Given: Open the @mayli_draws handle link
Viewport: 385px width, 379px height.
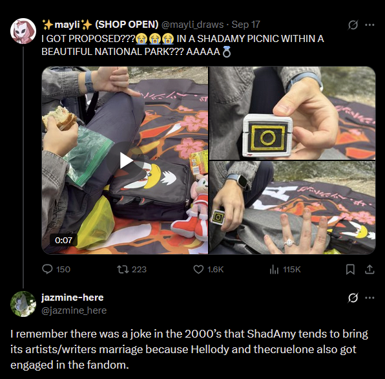Looking at the screenshot, I should (192, 25).
